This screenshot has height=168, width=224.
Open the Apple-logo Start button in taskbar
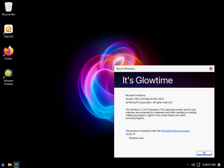coord(3,165)
